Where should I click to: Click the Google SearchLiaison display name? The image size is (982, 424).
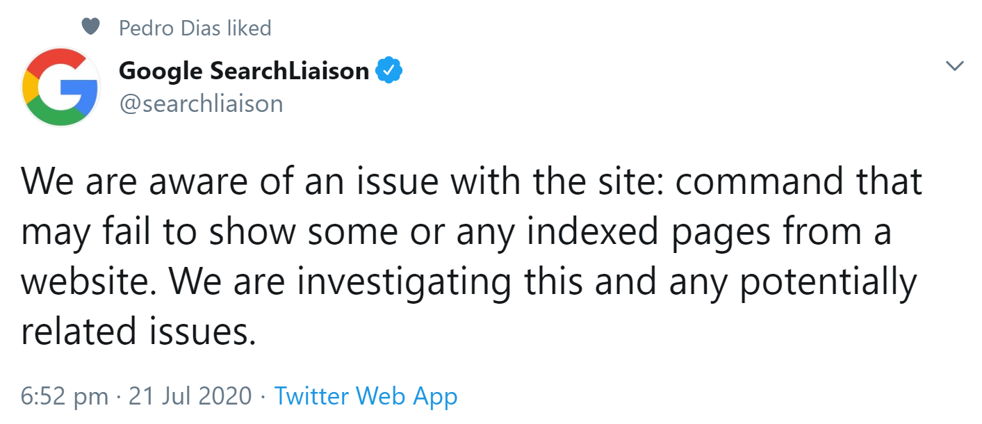click(245, 70)
